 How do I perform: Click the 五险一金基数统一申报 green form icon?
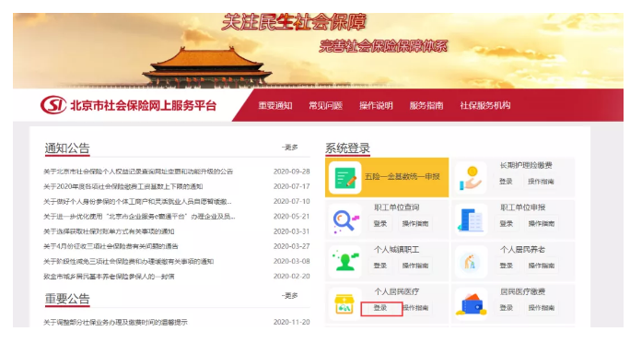pyautogui.click(x=344, y=177)
